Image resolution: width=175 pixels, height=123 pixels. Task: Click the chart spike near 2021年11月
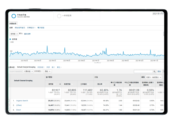point(151,50)
